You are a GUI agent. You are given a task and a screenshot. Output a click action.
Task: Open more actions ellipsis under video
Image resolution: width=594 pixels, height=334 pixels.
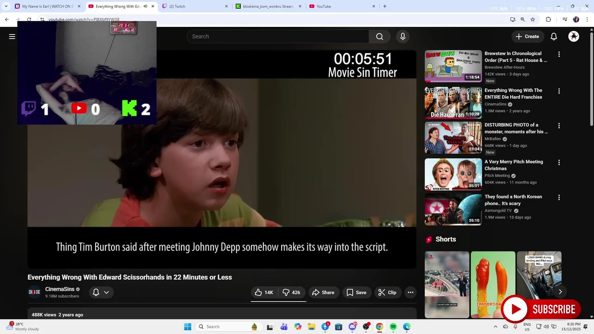tap(410, 292)
